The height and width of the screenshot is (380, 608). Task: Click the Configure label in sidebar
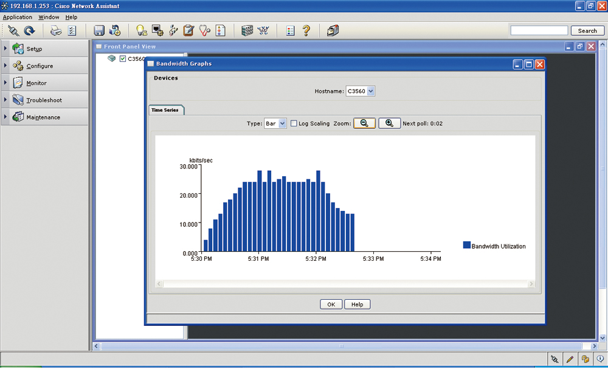coord(40,66)
